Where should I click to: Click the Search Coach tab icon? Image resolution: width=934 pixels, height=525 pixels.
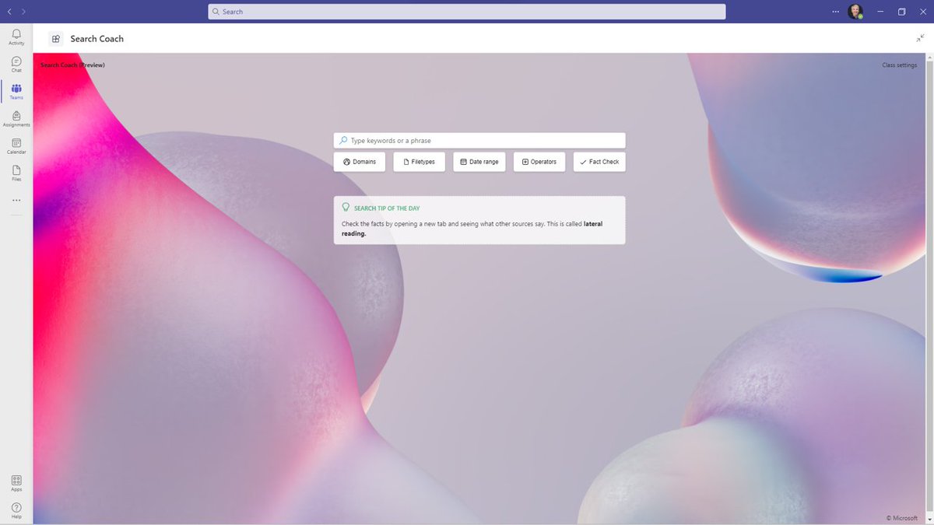[x=56, y=39]
